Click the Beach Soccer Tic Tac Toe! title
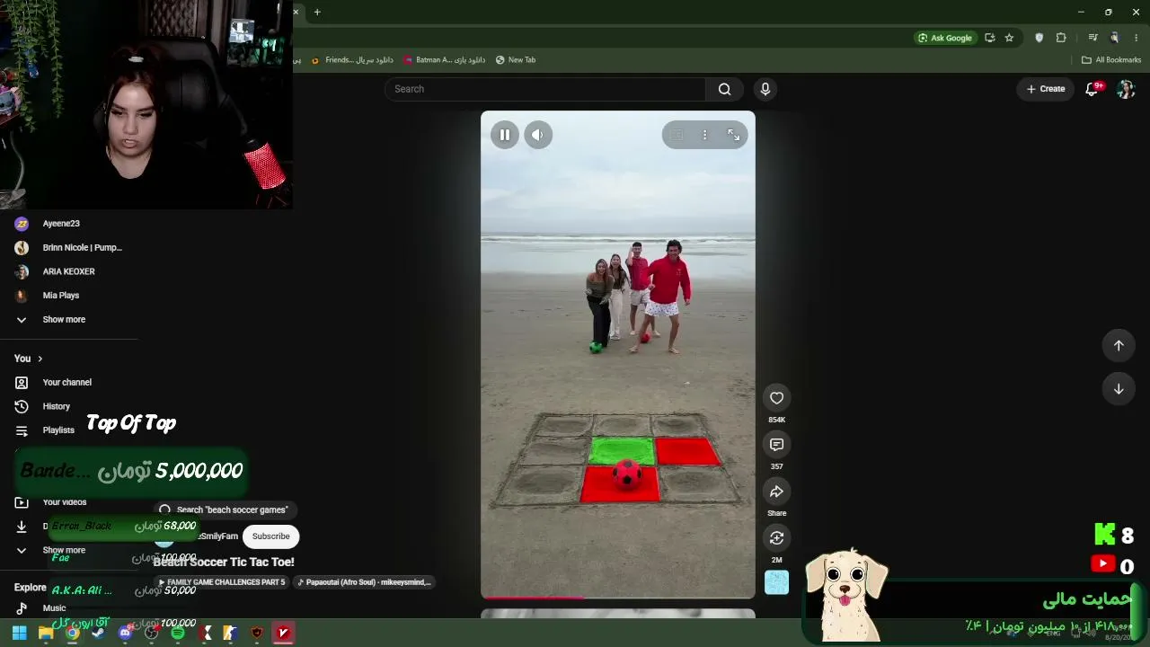Screen dimensions: 1150x647 [224, 562]
